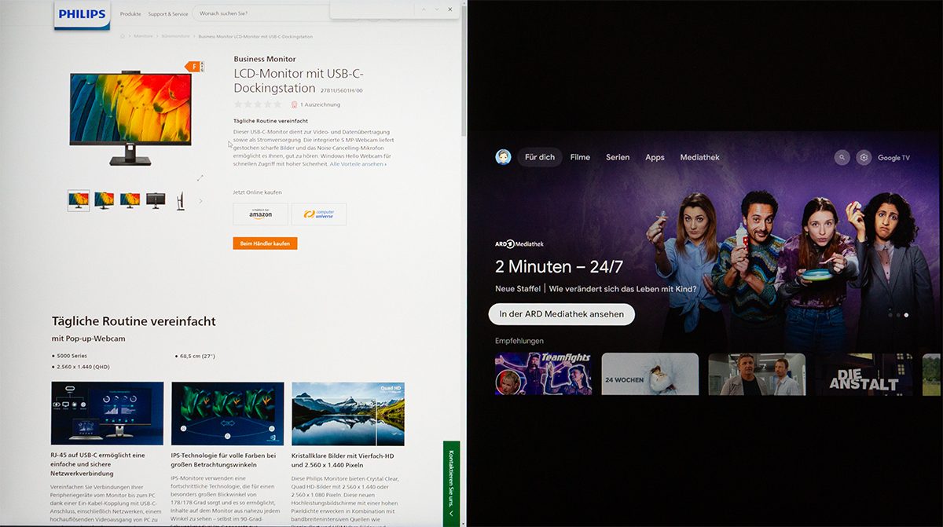
Task: Click the orange energy label F badge
Action: point(194,67)
